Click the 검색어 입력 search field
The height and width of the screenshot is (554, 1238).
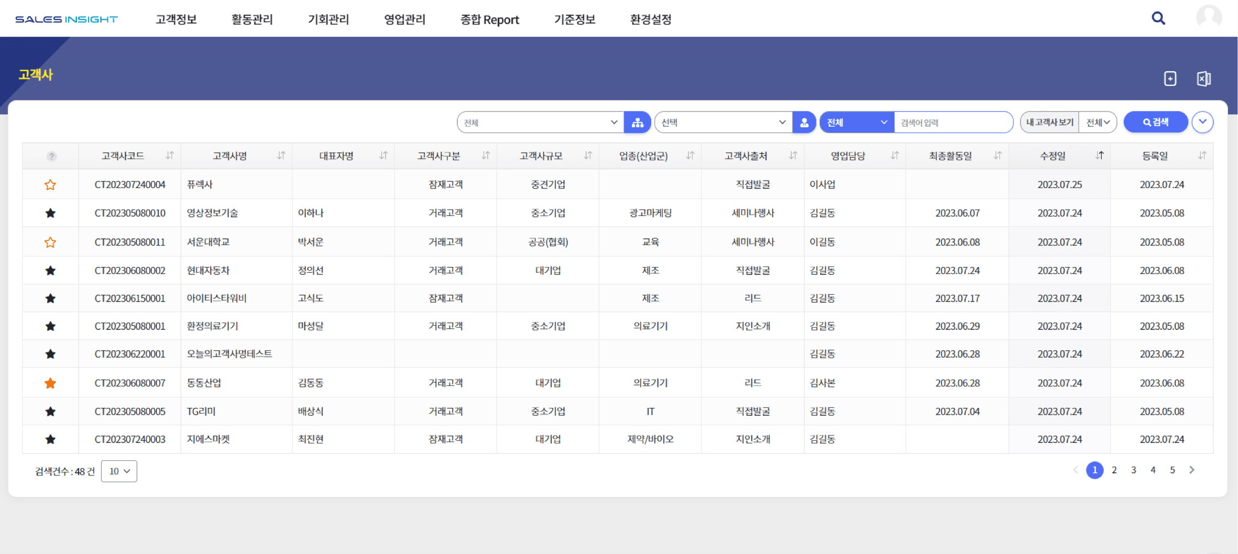952,123
